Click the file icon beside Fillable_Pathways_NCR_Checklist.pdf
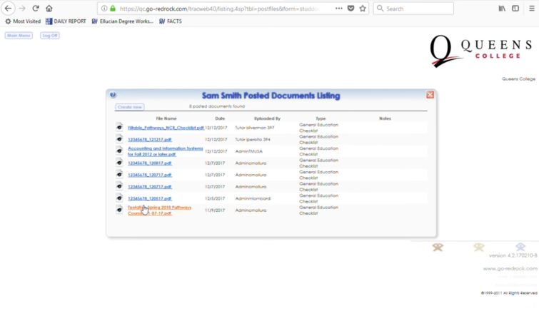Image resolution: width=539 pixels, height=321 pixels. (x=119, y=128)
